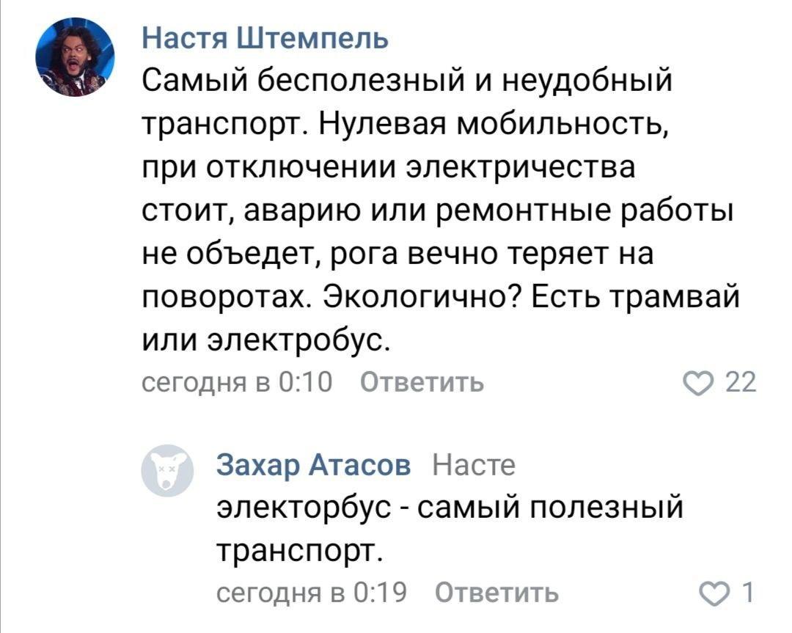This screenshot has width=792, height=633.
Task: Like Захар Атасов's reply with heart icon
Action: [x=713, y=593]
